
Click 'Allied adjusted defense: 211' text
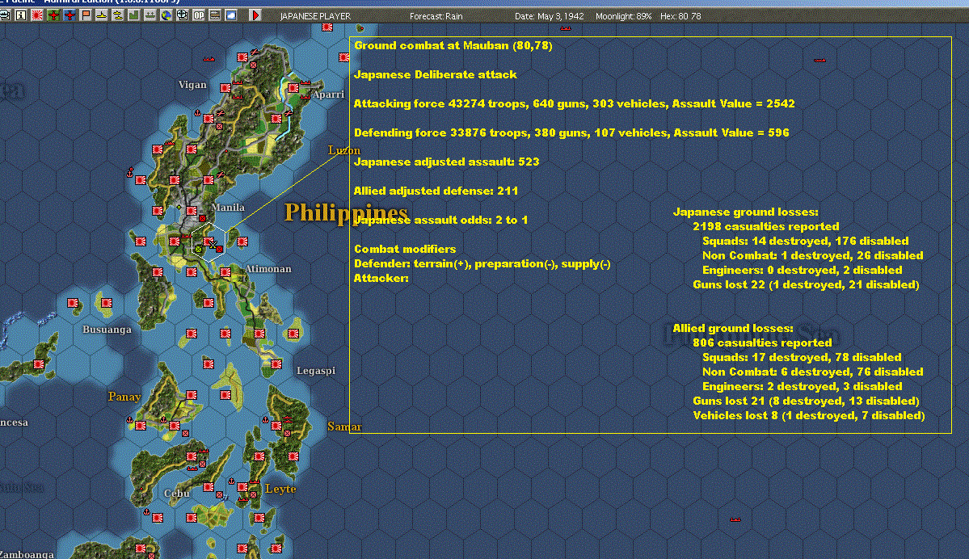click(436, 191)
